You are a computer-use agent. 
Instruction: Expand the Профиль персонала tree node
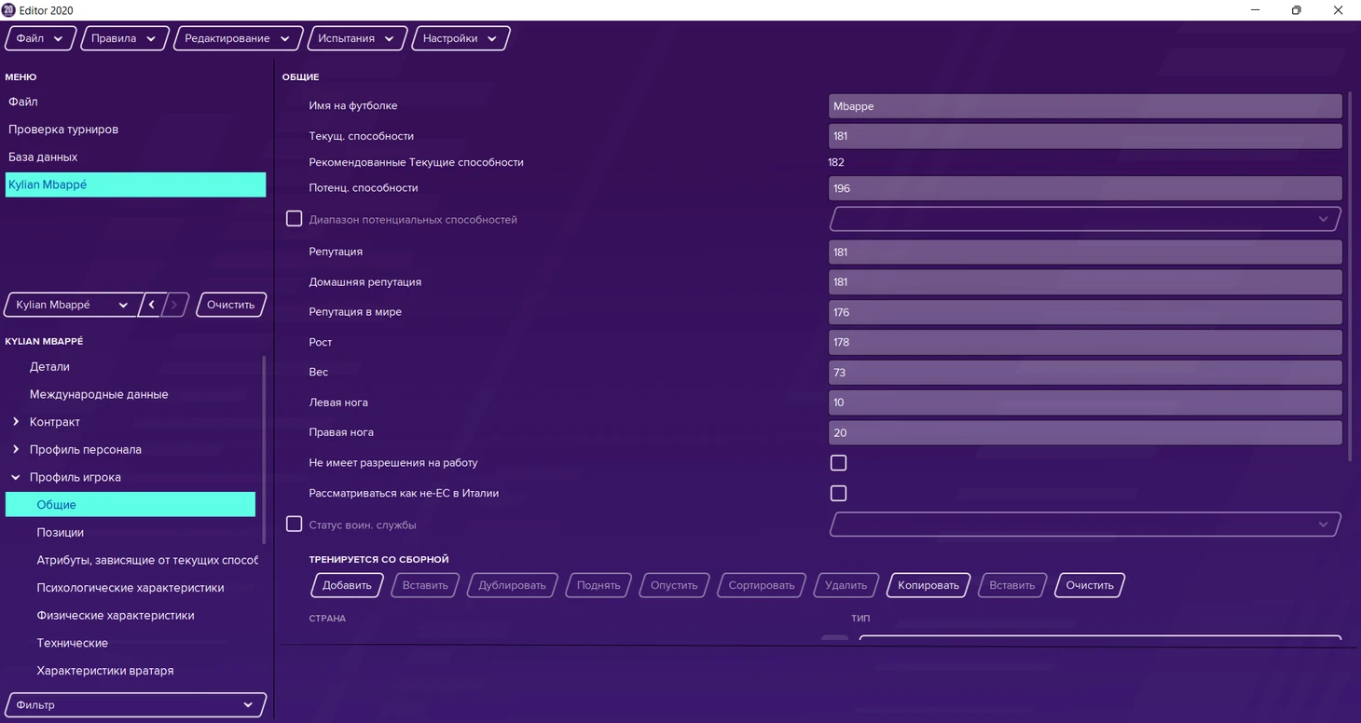pos(16,449)
